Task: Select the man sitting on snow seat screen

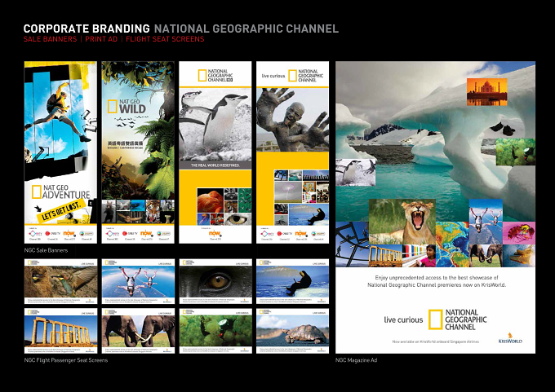Action: [x=293, y=281]
